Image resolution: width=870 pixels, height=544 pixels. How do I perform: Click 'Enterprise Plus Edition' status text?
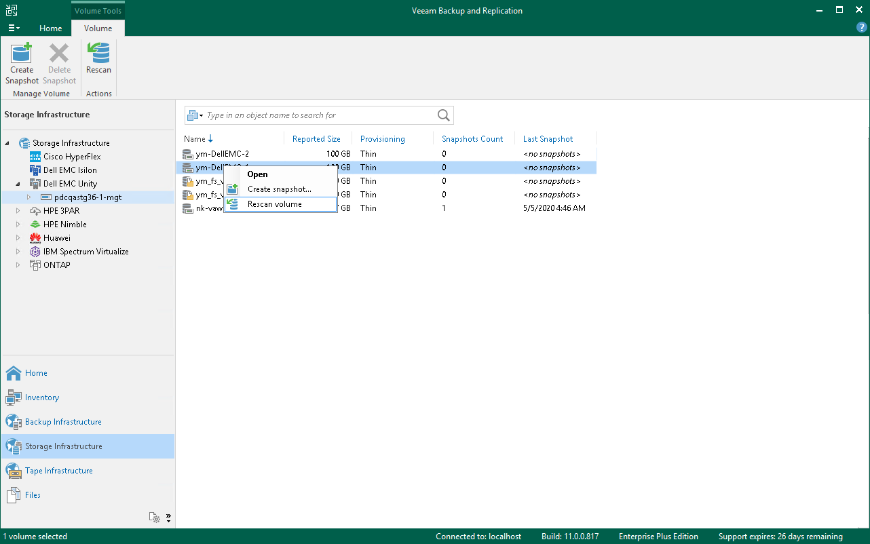click(658, 537)
